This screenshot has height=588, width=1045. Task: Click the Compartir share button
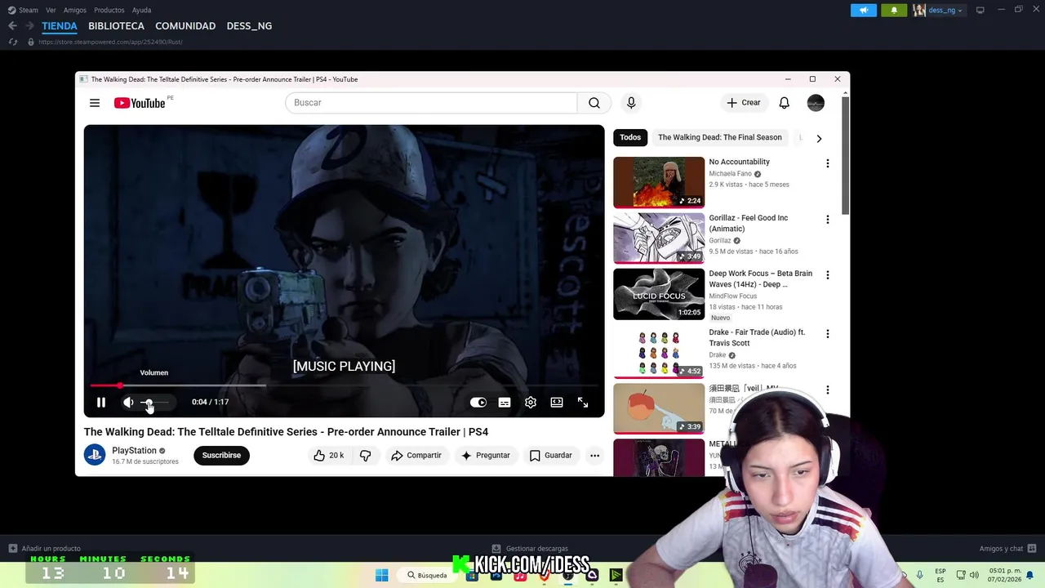click(416, 456)
